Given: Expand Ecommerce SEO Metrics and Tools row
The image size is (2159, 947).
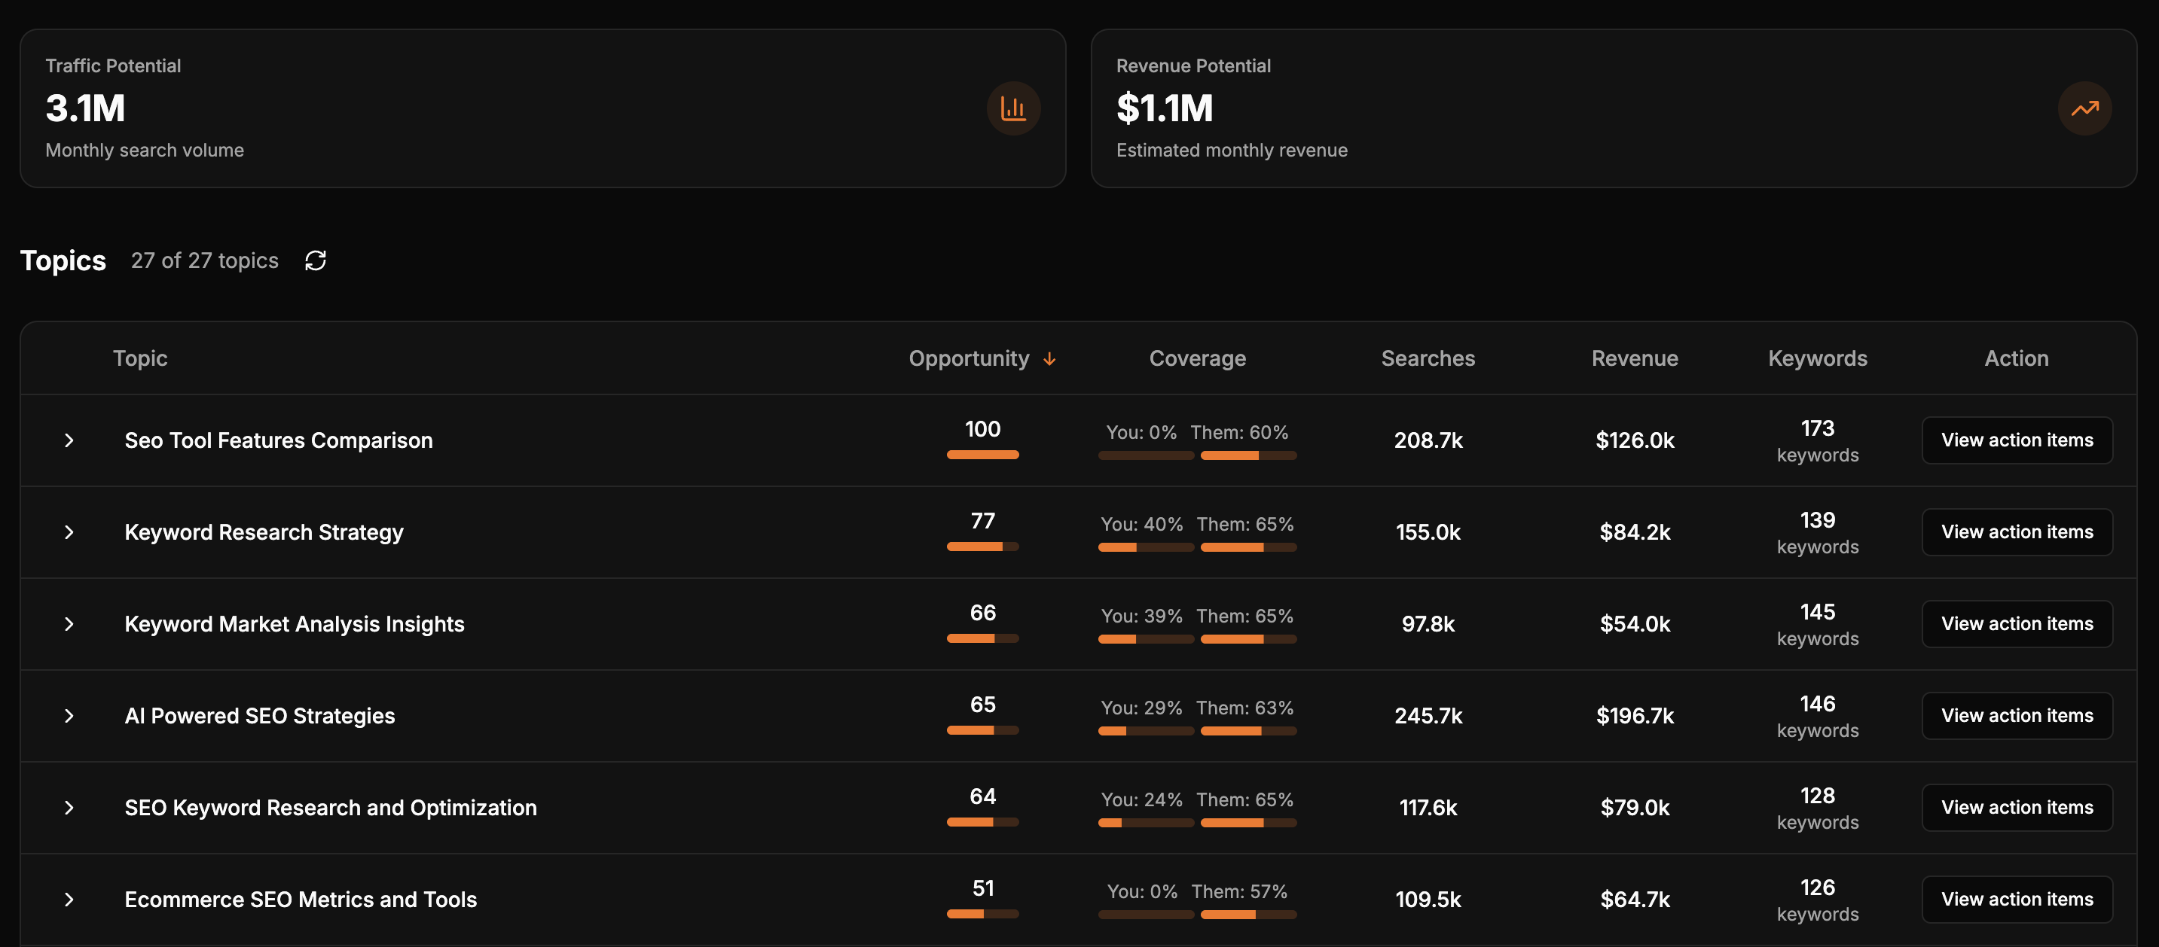Looking at the screenshot, I should point(69,900).
